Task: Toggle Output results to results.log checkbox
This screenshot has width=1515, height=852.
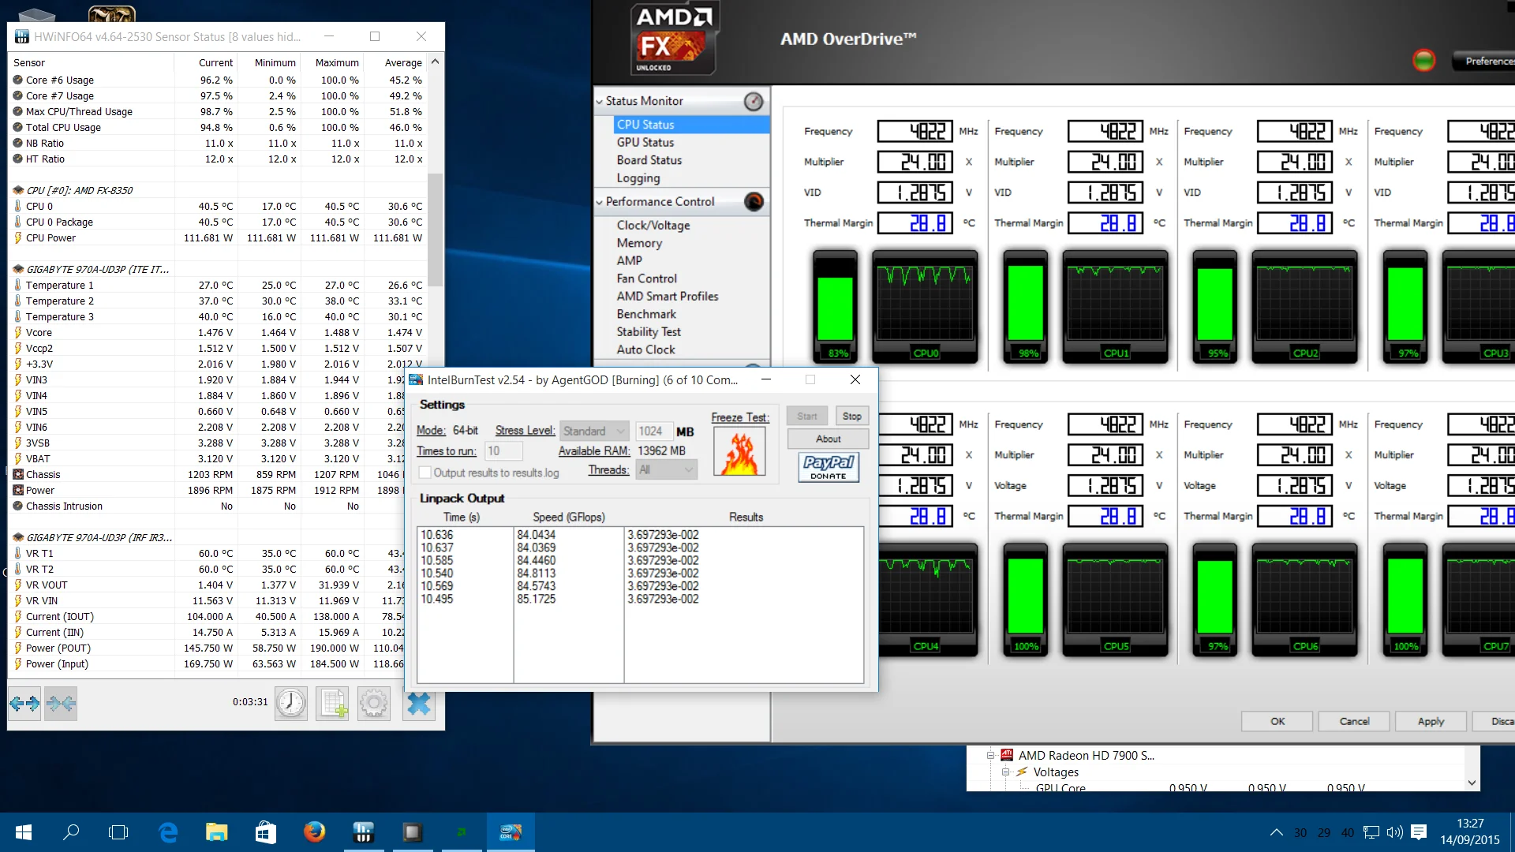Action: [425, 473]
